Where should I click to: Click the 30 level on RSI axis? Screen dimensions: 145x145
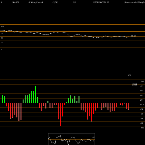tap(2, 43)
